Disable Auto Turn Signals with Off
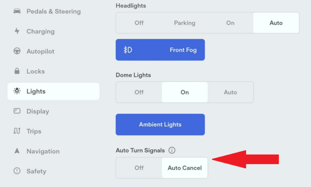 (139, 168)
